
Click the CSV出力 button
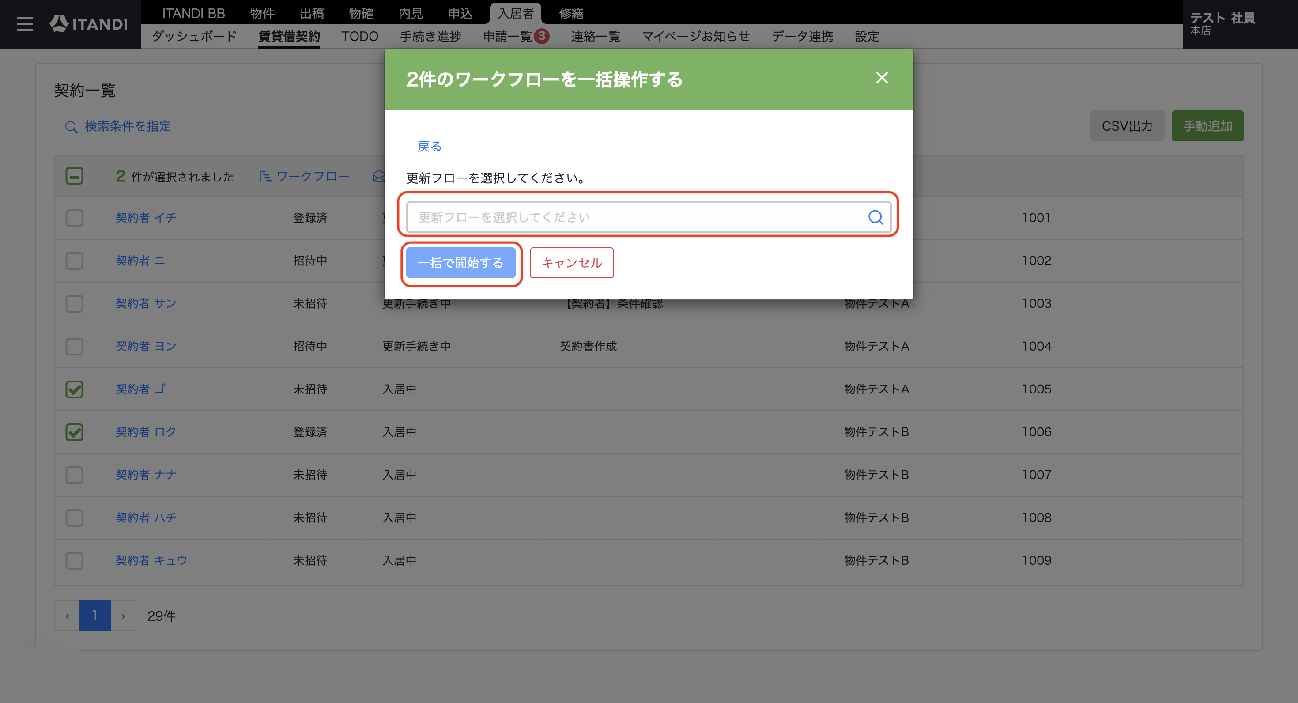[x=1127, y=126]
